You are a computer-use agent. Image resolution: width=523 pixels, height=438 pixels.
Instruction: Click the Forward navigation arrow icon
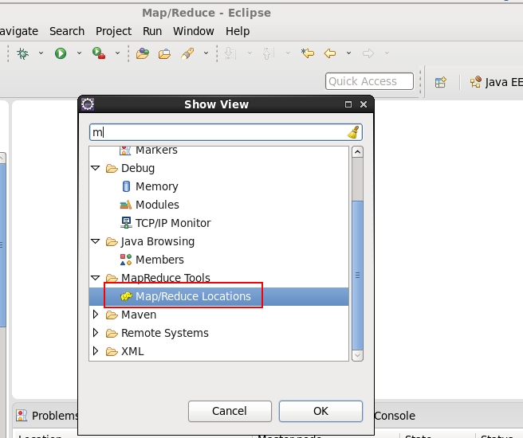coord(368,53)
